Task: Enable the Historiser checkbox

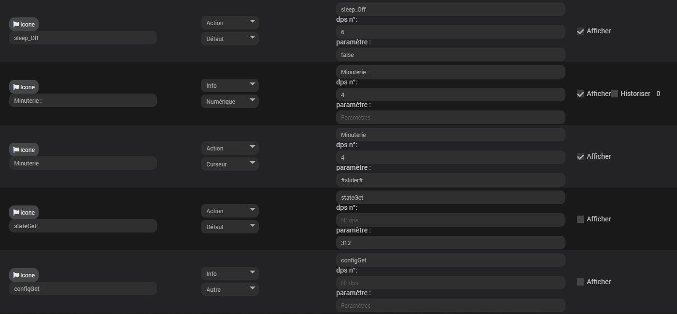Action: [x=614, y=94]
